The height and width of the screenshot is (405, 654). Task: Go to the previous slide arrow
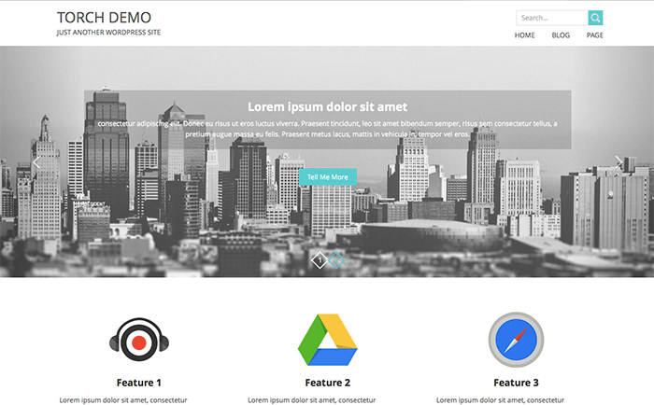[x=37, y=162]
